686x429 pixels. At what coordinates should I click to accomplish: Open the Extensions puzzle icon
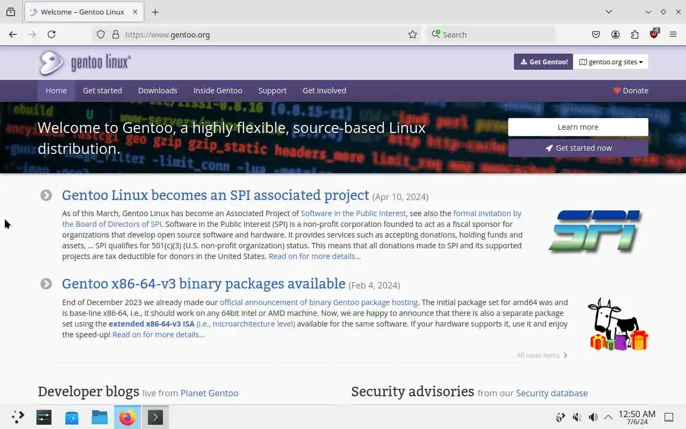635,34
